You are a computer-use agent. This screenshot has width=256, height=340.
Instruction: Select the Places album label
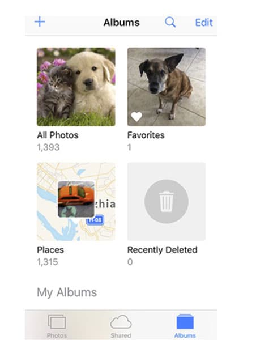pyautogui.click(x=50, y=250)
